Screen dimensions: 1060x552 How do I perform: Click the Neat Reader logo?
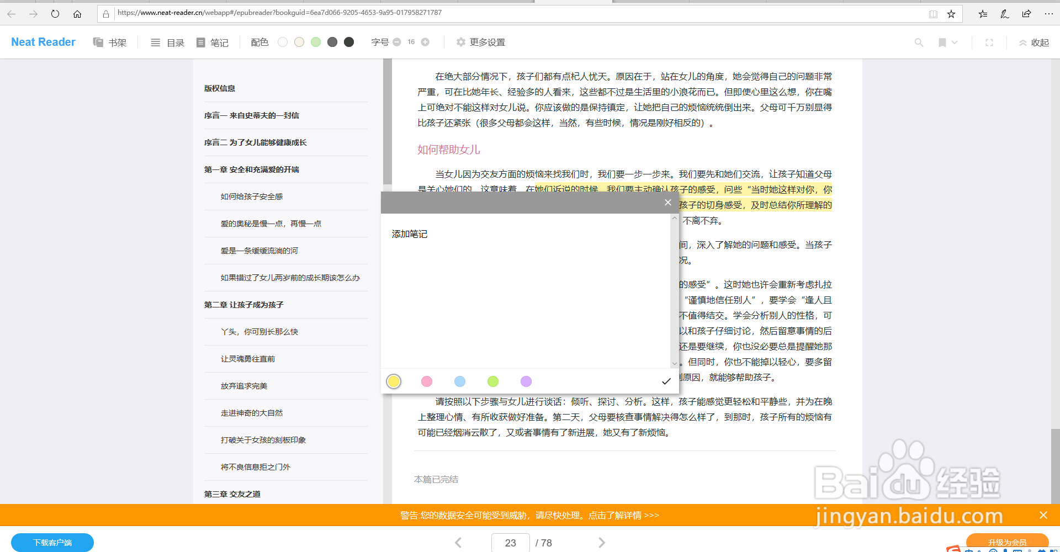43,42
